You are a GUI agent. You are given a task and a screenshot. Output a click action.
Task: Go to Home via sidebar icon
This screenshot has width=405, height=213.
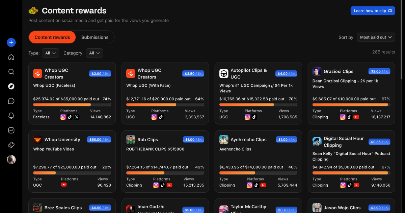tap(11, 57)
